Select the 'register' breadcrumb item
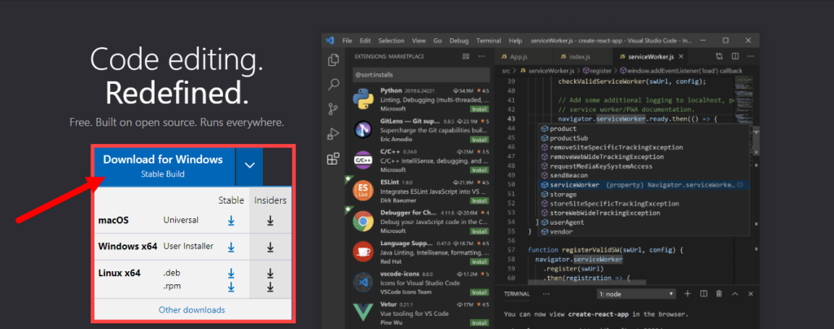Viewport: 834px width, 329px height. [x=599, y=70]
